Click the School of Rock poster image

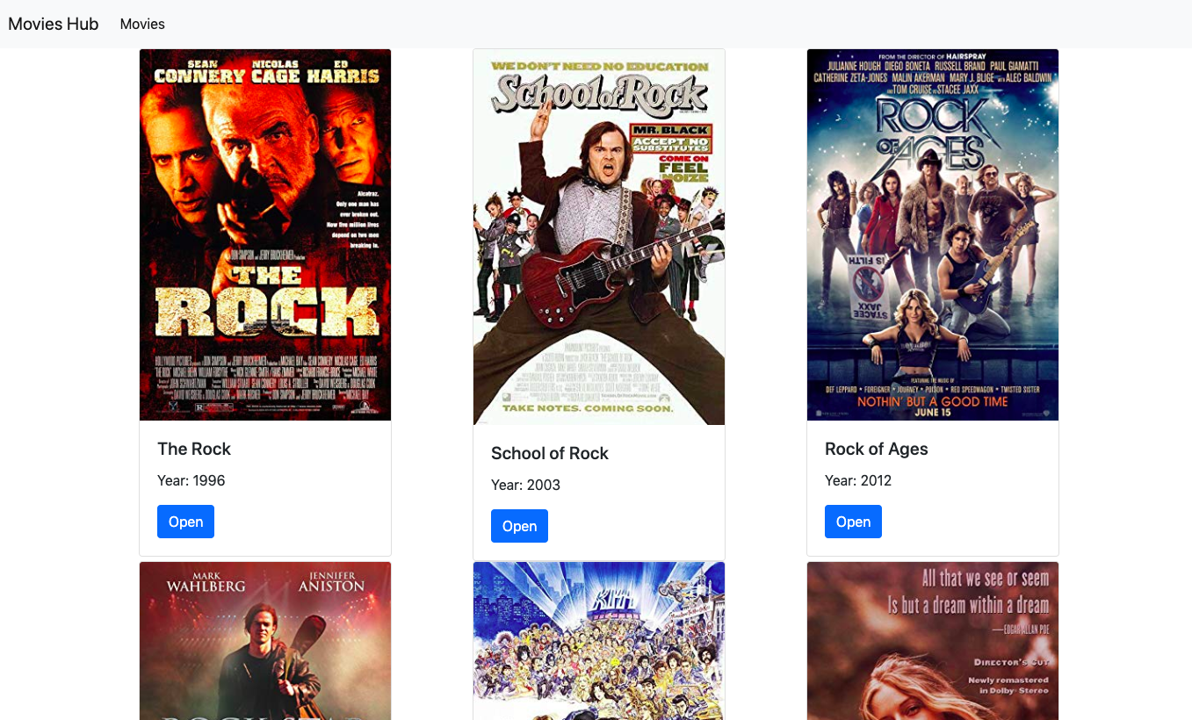(x=599, y=237)
